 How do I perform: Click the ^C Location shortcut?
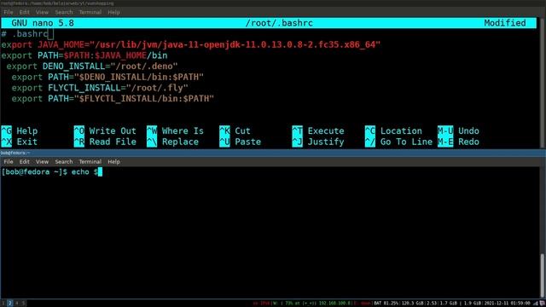tap(393, 130)
